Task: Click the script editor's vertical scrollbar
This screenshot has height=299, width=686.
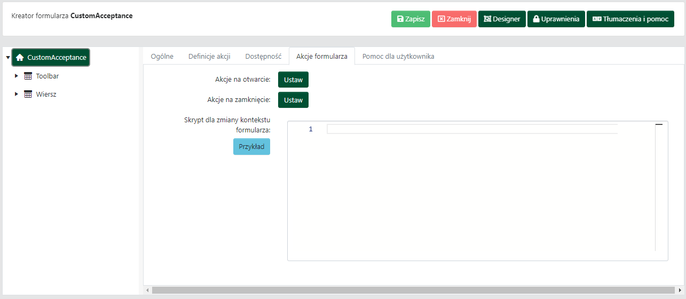Action: pos(658,187)
